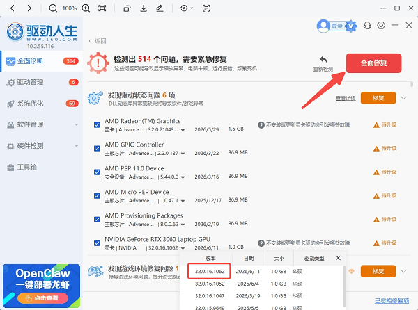The height and width of the screenshot is (310, 418).
Task: Open version dropdown for AMD GPIO Controller 2.2.0.137
Action: coord(183,154)
